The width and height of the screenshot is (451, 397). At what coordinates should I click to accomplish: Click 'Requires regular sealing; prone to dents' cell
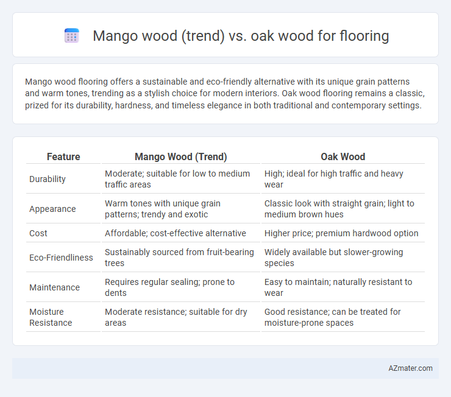169,287
